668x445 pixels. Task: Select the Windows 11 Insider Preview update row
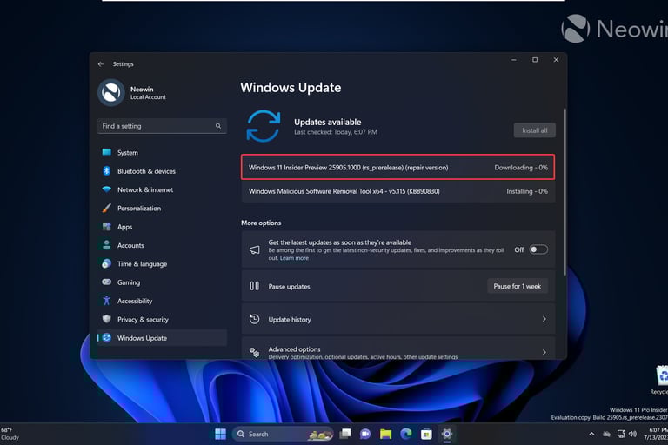(x=397, y=168)
